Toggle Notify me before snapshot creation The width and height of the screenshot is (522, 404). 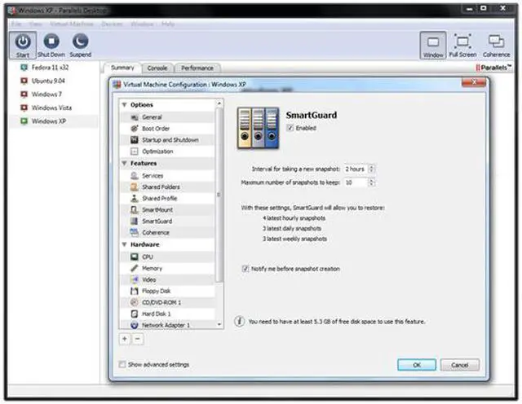tap(246, 269)
